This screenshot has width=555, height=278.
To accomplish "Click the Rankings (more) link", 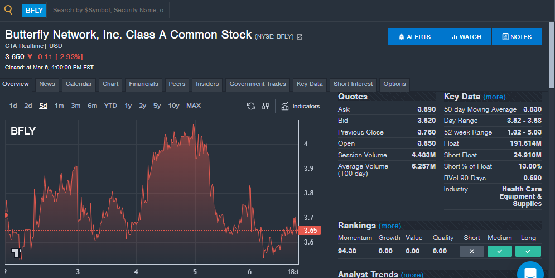I will 390,226.
